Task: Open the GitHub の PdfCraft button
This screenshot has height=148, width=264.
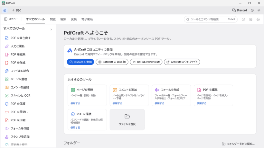Action: coord(146,62)
